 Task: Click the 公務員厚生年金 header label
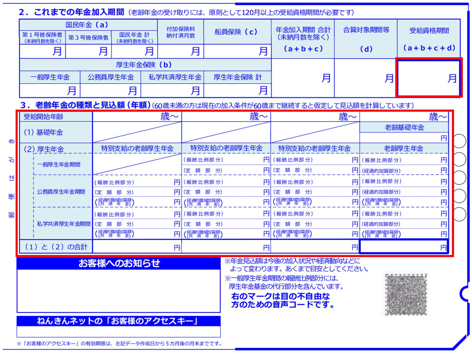[x=110, y=77]
